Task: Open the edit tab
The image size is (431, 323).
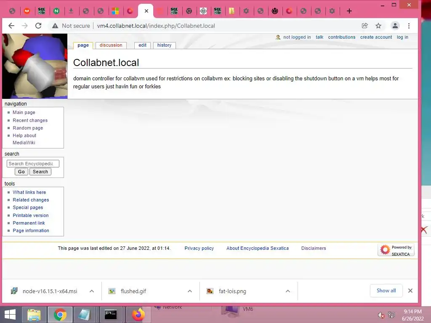Action: coord(142,45)
